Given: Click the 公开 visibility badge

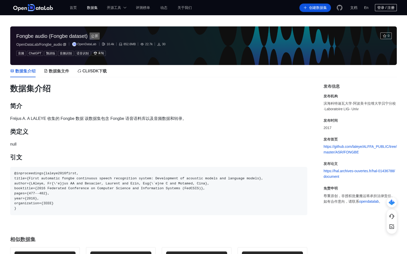Looking at the screenshot, I should (x=95, y=36).
